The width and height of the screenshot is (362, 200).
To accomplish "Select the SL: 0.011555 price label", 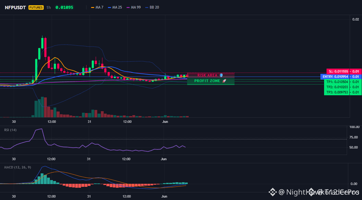I will point(338,71).
